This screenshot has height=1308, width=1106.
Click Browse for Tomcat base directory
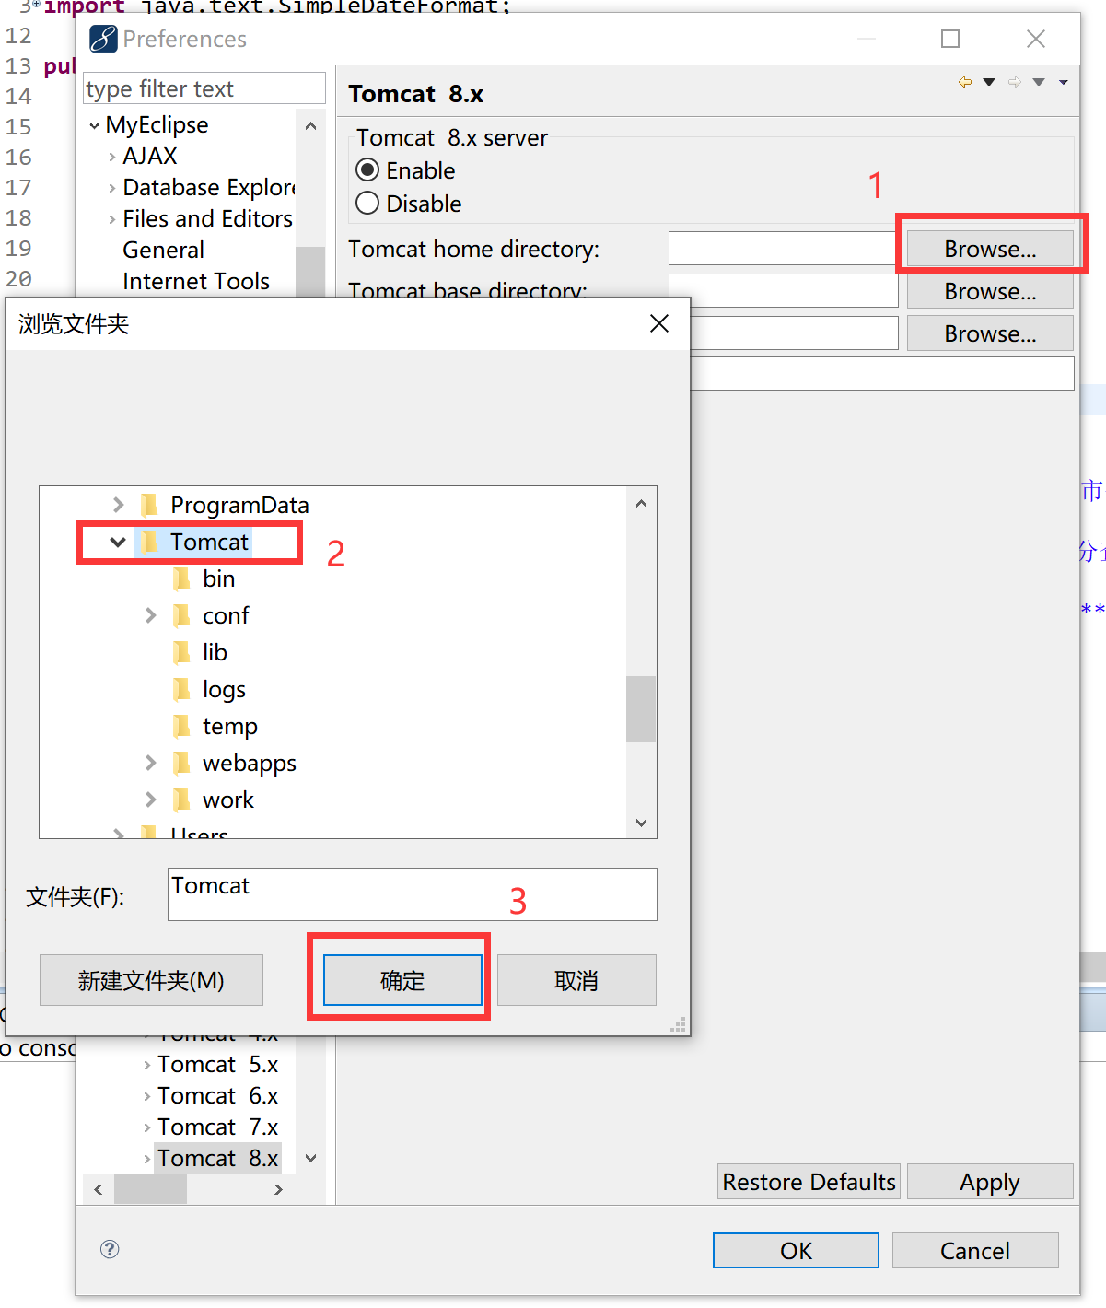tap(990, 291)
